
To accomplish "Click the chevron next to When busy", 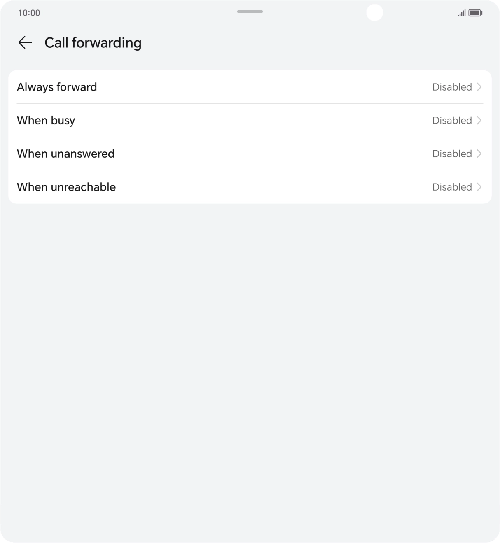I will 479,120.
